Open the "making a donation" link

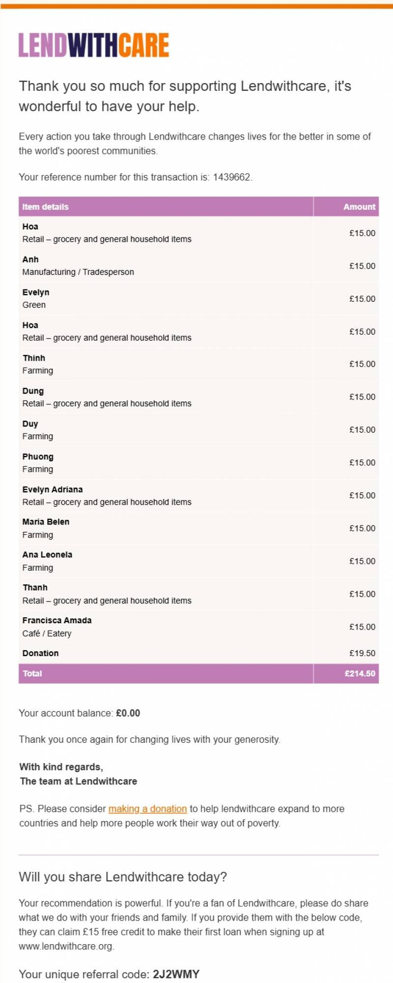click(147, 809)
